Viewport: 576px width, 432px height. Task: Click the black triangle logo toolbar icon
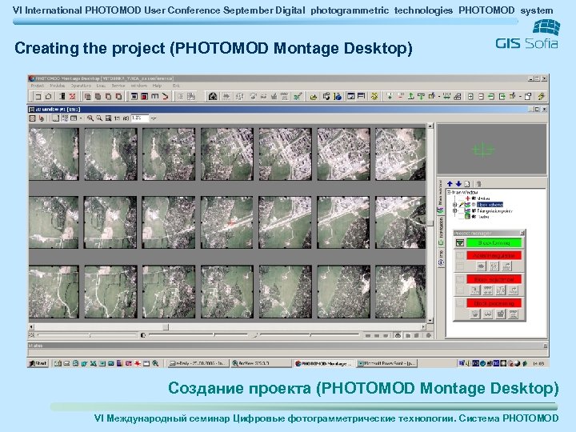[x=212, y=97]
